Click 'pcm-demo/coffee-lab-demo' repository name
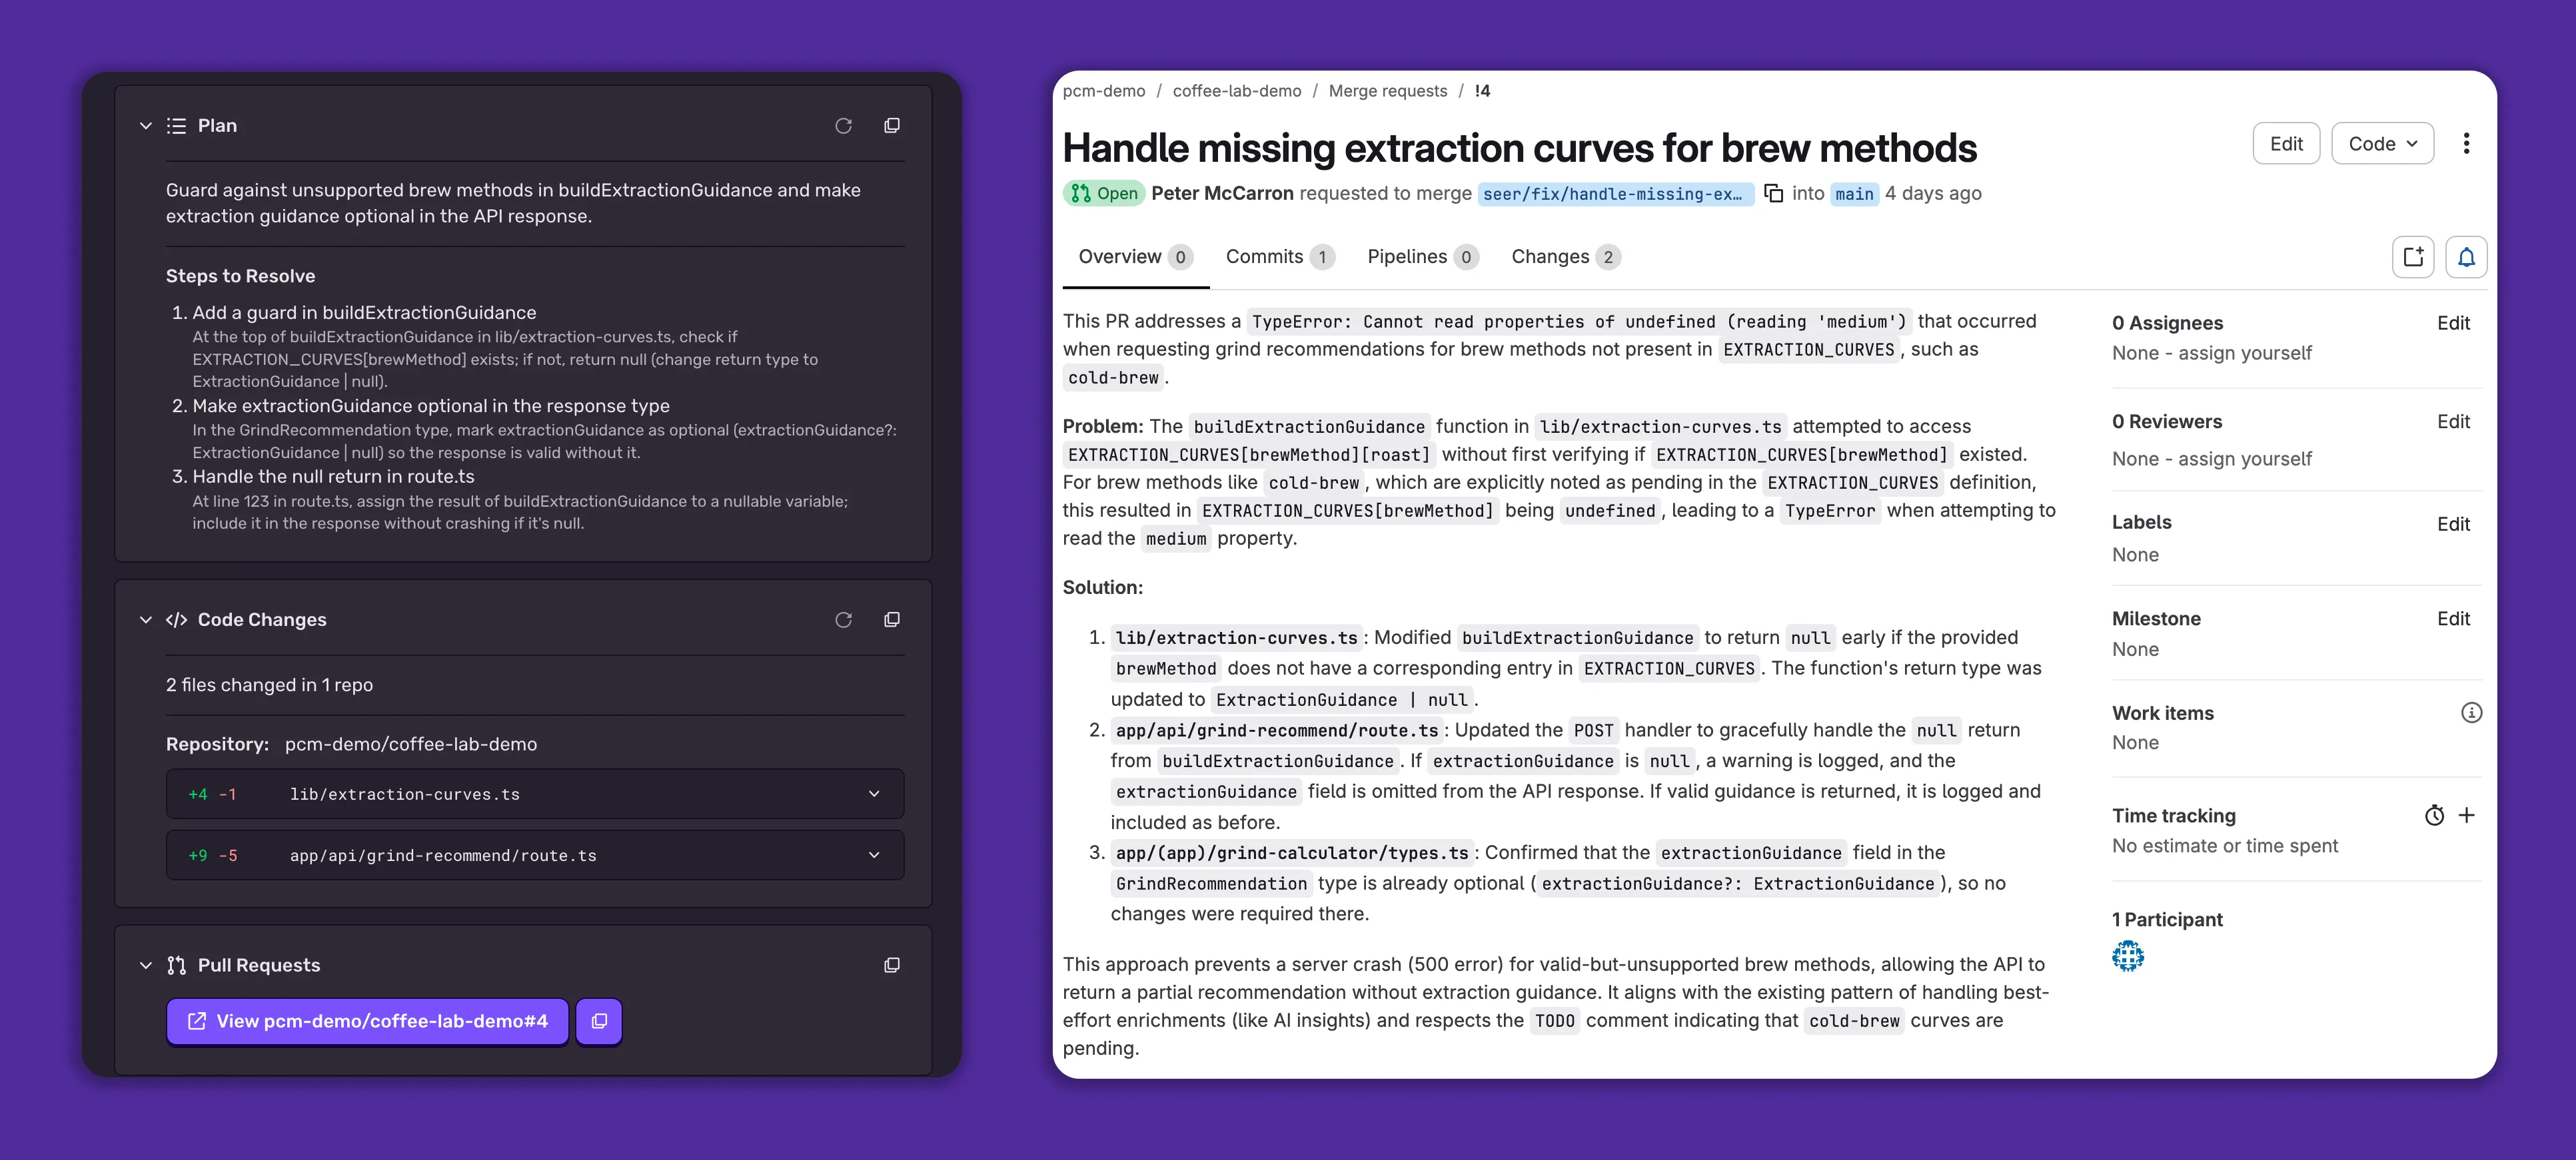 (x=411, y=744)
